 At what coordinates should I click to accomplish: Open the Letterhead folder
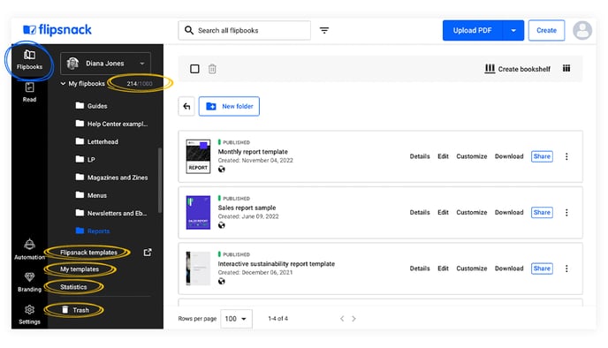coord(97,141)
